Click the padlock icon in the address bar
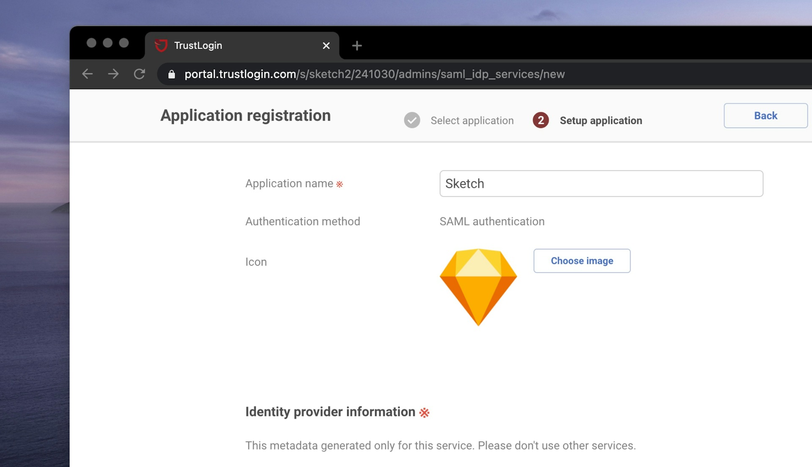 pos(171,74)
